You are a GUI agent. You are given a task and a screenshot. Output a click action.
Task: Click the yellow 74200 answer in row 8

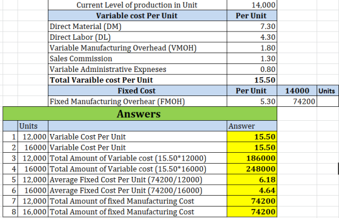pyautogui.click(x=252, y=212)
